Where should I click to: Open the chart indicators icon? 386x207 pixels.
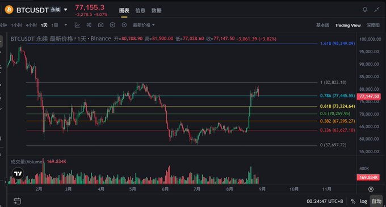click(77, 25)
